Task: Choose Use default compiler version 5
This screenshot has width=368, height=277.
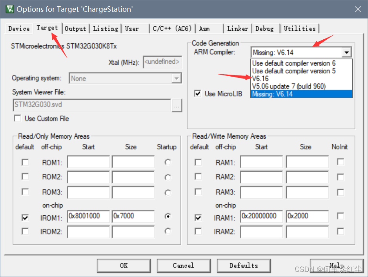Action: [302, 71]
